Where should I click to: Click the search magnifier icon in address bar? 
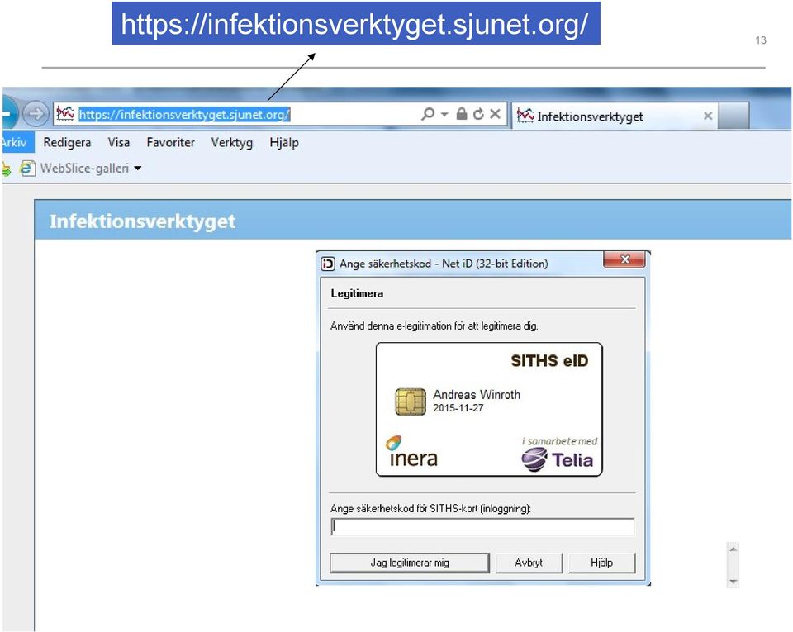pyautogui.click(x=428, y=114)
